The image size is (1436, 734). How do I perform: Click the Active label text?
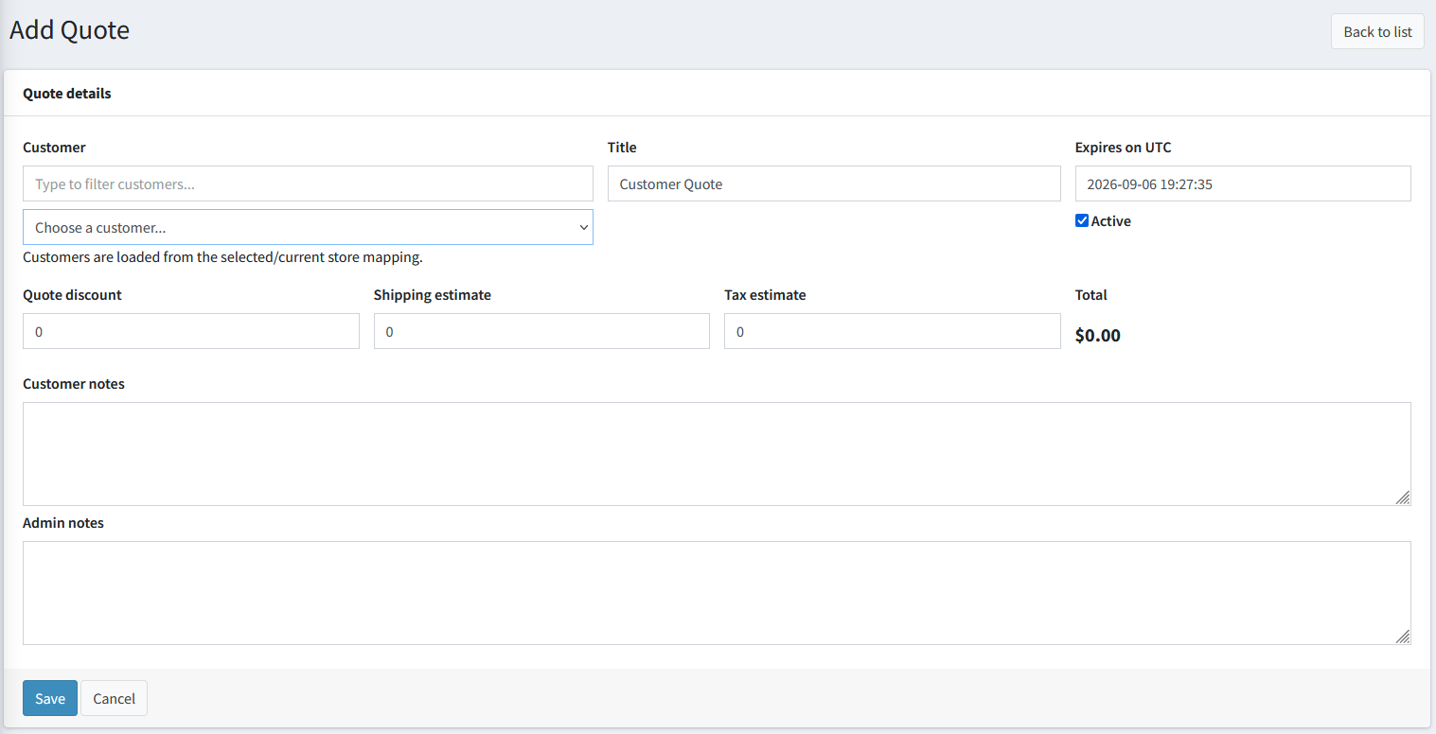tap(1111, 220)
